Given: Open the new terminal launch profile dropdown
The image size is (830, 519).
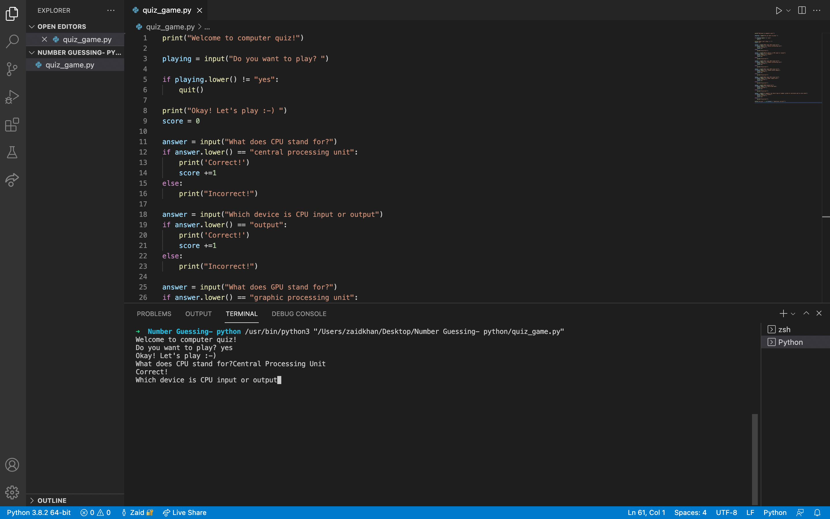Looking at the screenshot, I should point(793,314).
